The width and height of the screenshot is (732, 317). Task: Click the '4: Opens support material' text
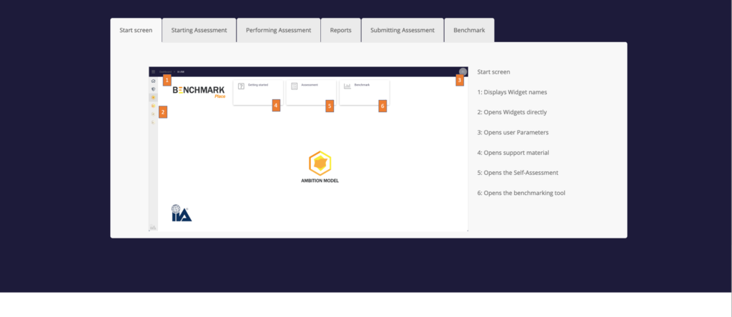click(512, 153)
